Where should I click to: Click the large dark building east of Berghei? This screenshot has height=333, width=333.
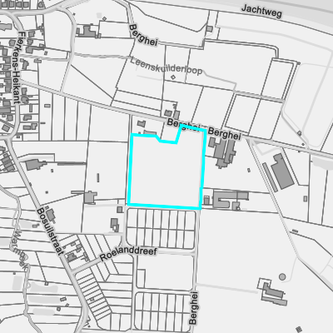click(x=282, y=171)
